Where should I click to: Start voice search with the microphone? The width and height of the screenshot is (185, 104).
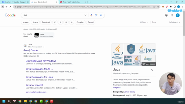[x=91, y=15]
